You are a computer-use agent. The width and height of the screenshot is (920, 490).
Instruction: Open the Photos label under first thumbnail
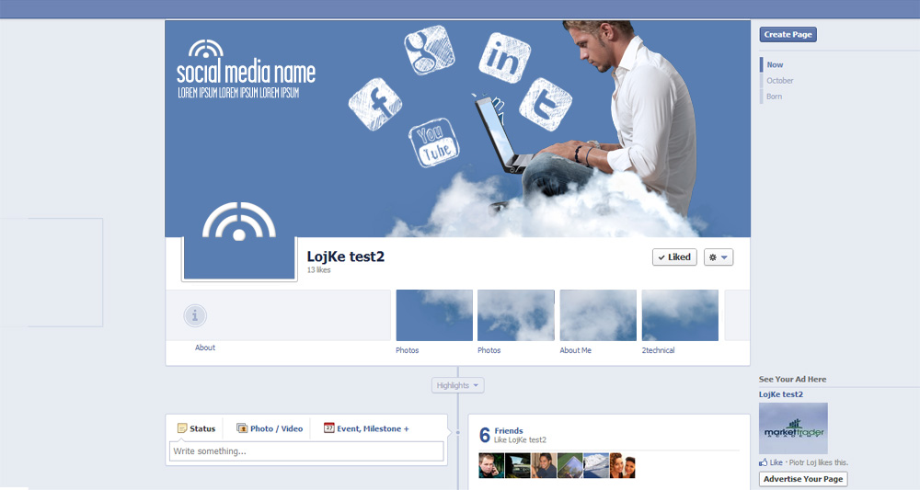408,350
